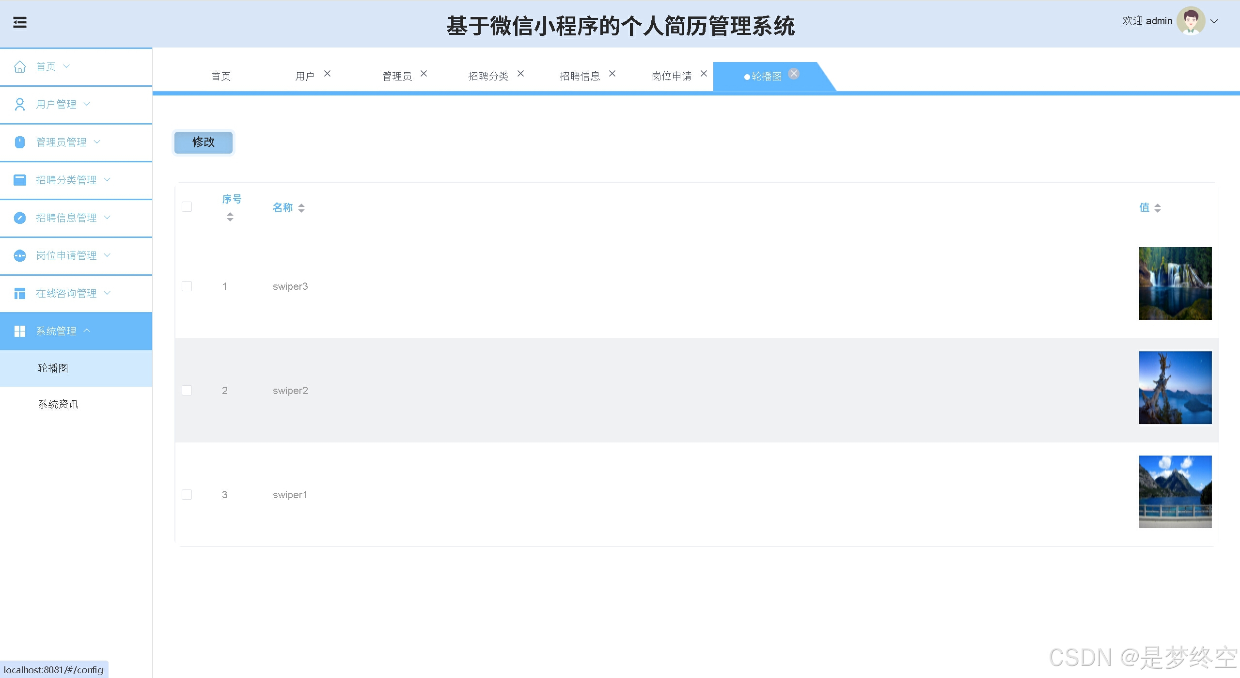Image resolution: width=1240 pixels, height=678 pixels.
Task: Tick the checkbox for swiper3 row
Action: [187, 286]
